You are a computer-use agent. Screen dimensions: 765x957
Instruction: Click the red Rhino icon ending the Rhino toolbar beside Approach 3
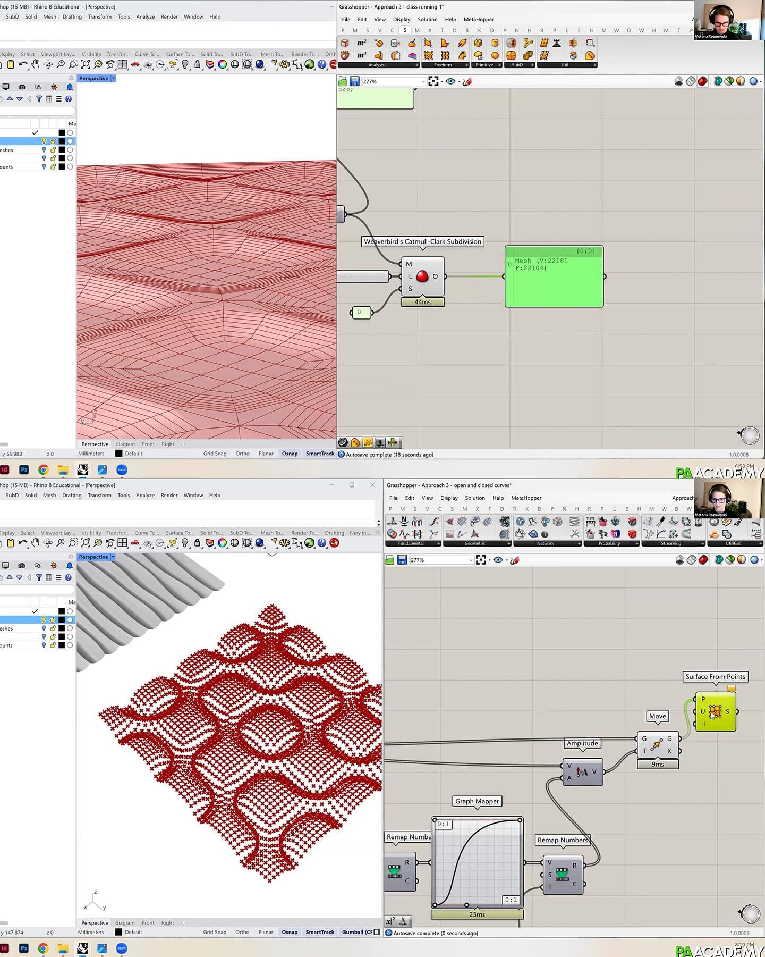click(x=334, y=543)
